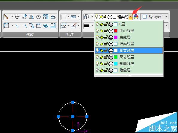178x133 pixels.
Task: Lock the 剖面线层 layer via padlock icon
Action: tap(106, 64)
